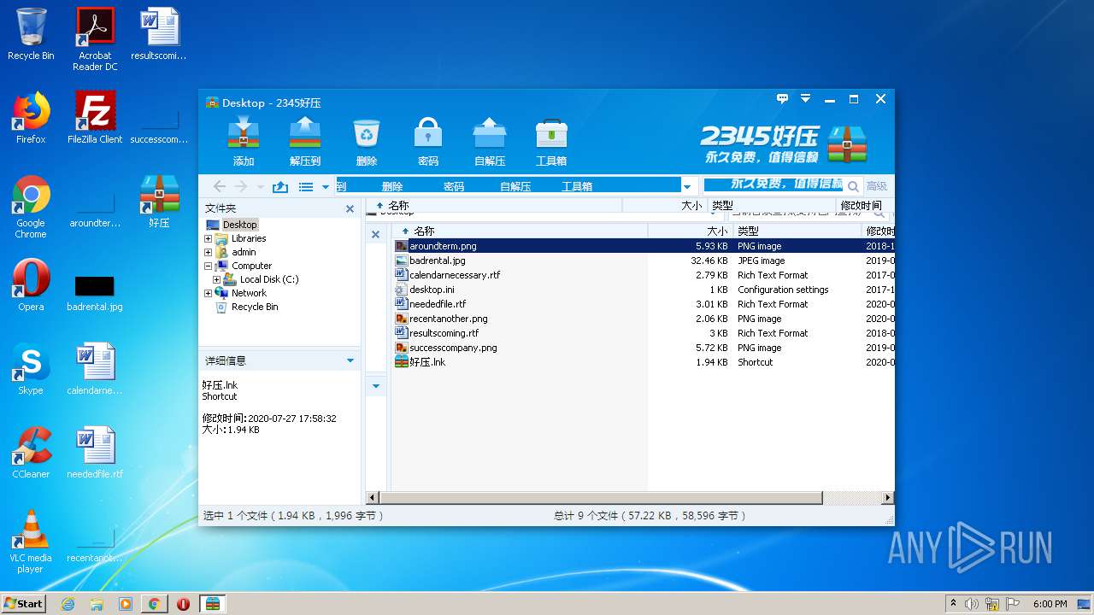The width and height of the screenshot is (1094, 615).
Task: Close the 文件夹 folder pane
Action: 350,208
